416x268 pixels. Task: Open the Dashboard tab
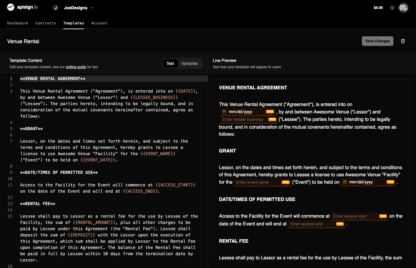coord(18,23)
